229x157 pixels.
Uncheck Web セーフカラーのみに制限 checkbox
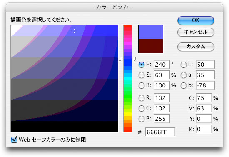click(x=14, y=140)
